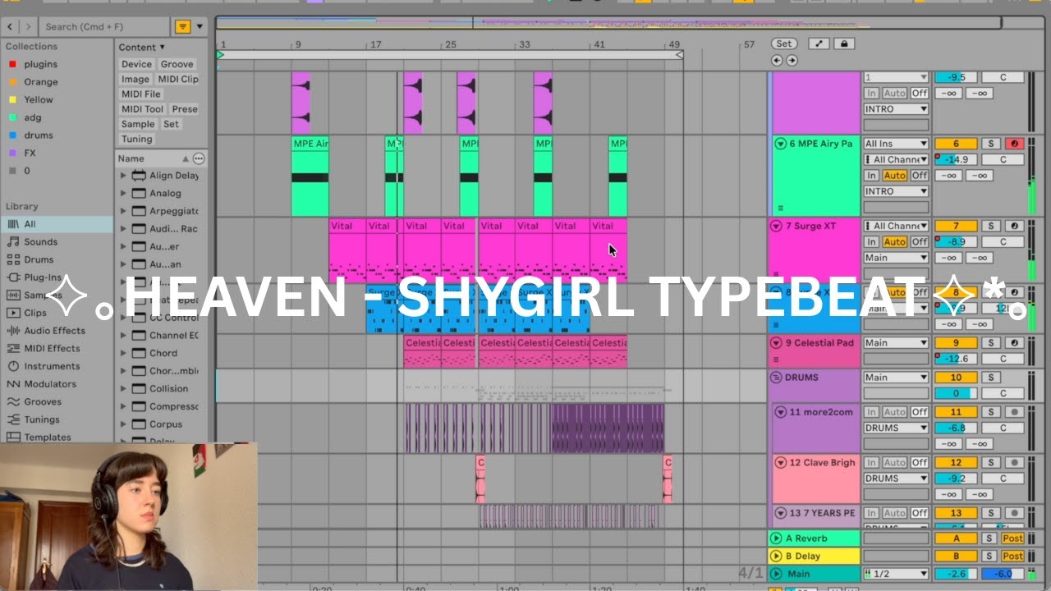Open track 11 DRUMS output dropdown
This screenshot has height=591, width=1051.
point(896,428)
